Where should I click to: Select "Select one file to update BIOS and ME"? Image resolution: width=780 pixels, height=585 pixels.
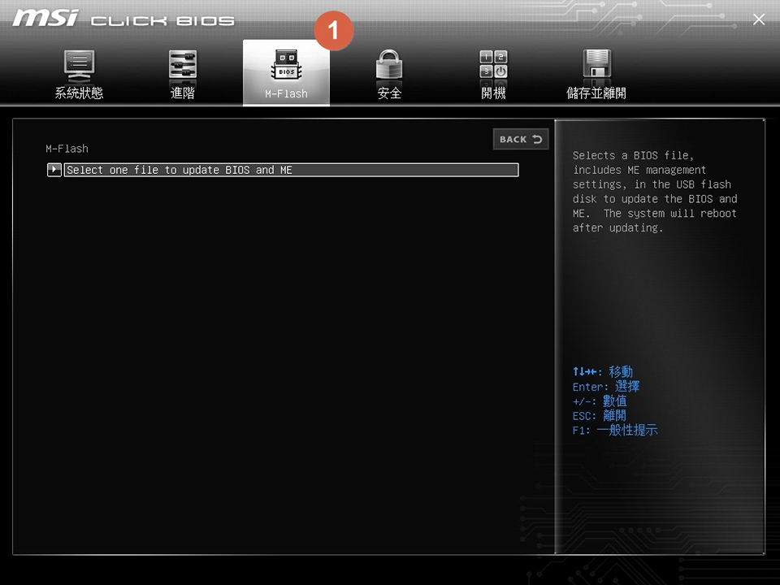[292, 169]
